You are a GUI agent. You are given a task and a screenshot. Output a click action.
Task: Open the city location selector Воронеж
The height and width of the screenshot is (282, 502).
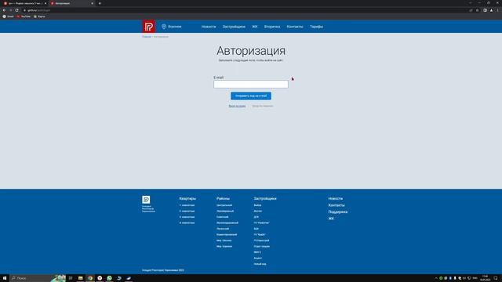point(172,27)
